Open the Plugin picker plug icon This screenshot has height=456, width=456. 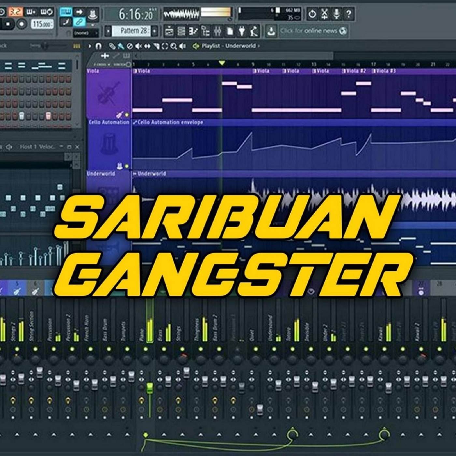tap(242, 31)
